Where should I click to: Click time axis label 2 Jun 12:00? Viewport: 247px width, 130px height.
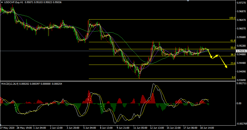(56, 128)
